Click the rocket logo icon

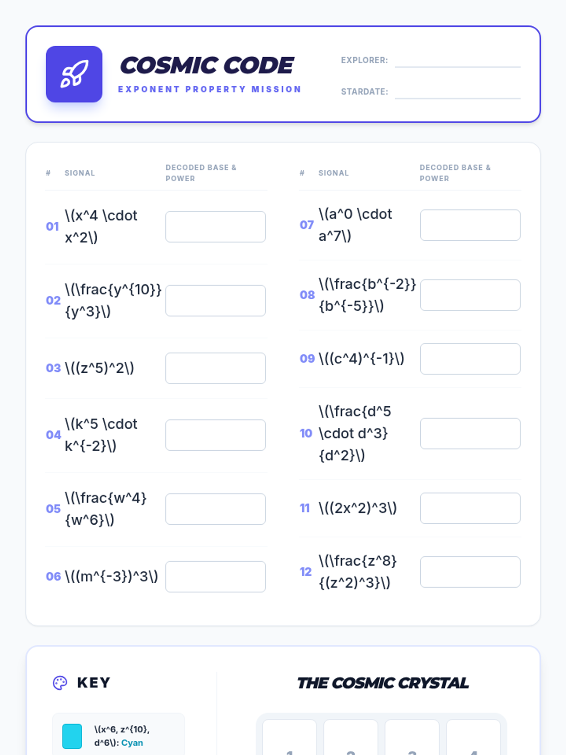pos(74,74)
